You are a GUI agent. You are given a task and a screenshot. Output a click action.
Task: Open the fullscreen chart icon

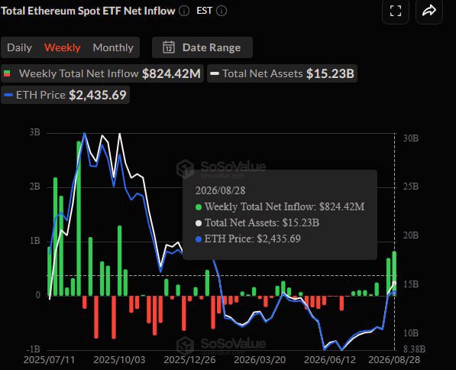396,11
